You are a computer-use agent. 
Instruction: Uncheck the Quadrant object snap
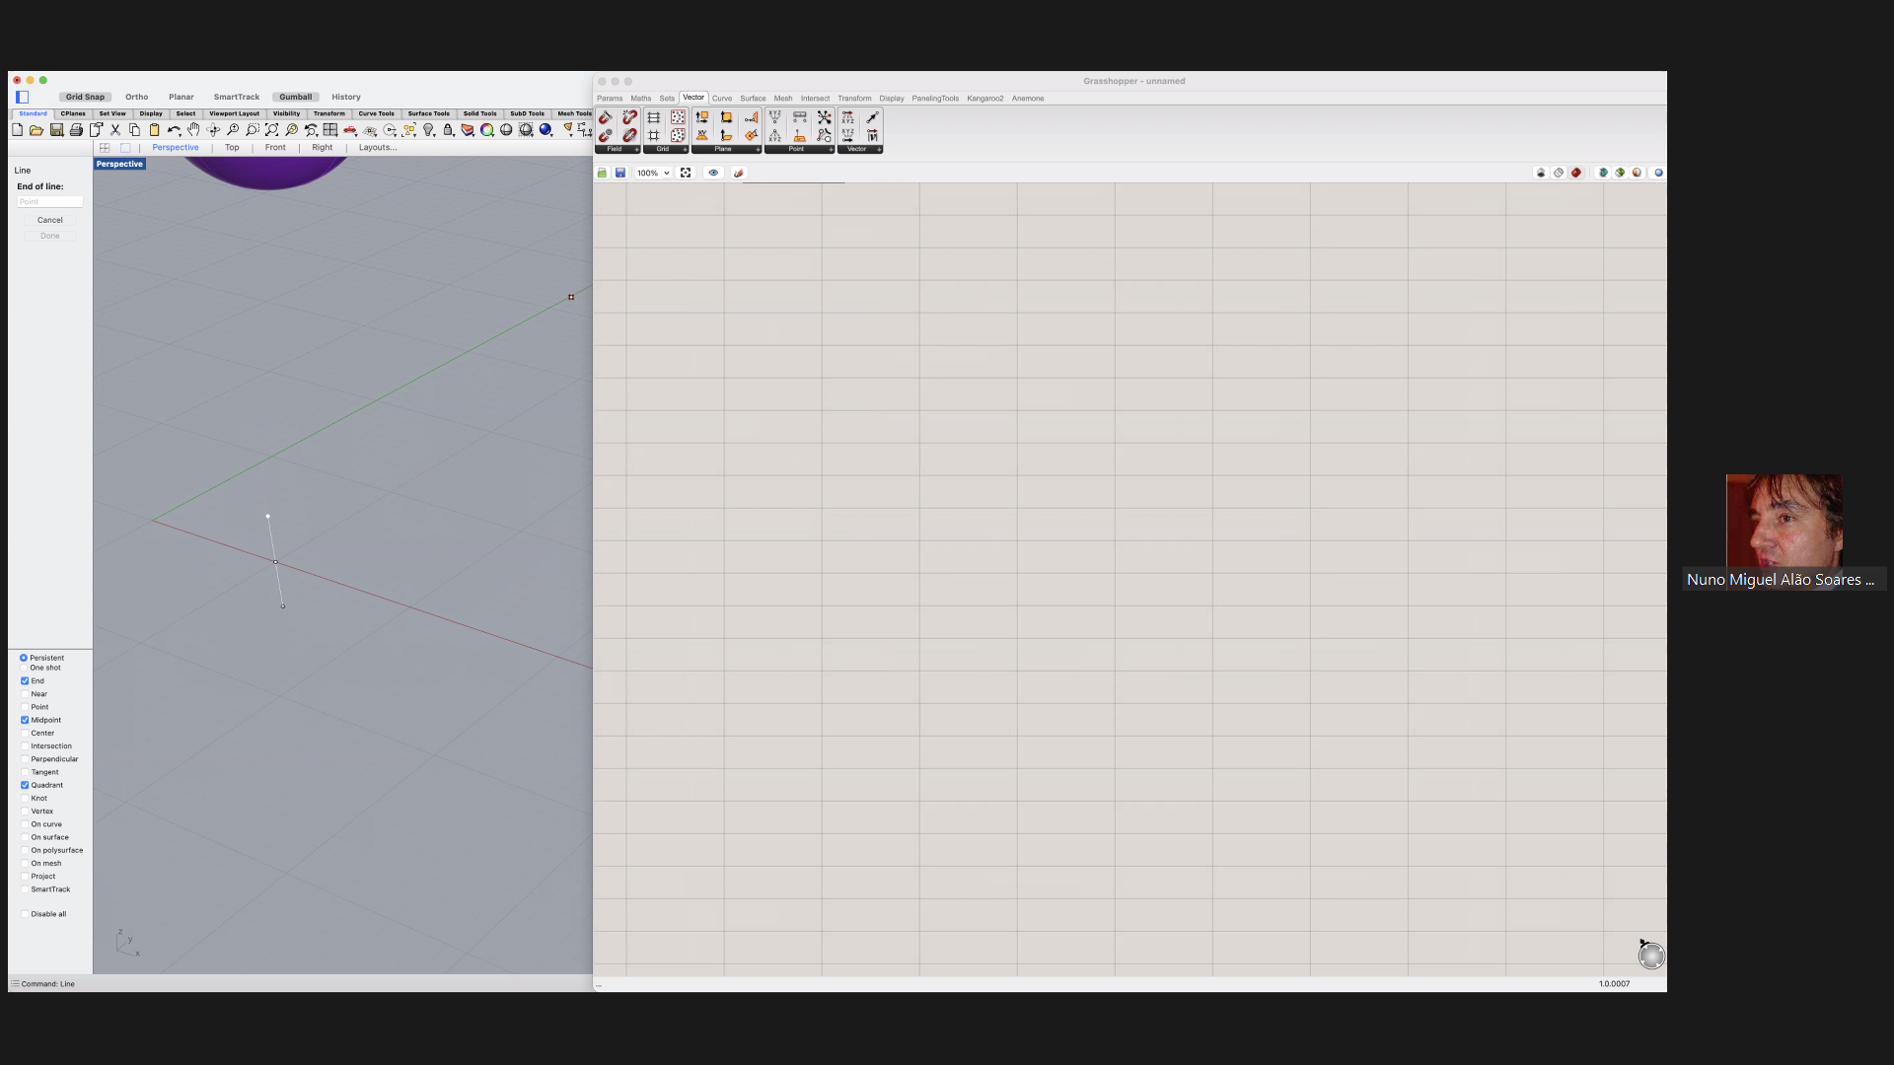pyautogui.click(x=25, y=785)
